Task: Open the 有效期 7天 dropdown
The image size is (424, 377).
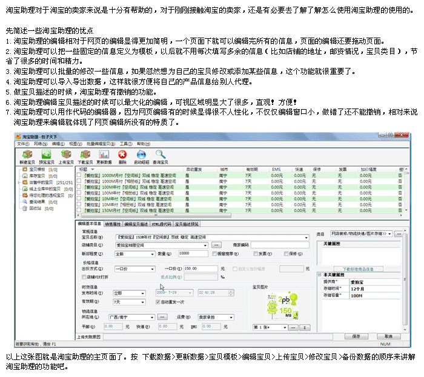Action: coord(129,302)
